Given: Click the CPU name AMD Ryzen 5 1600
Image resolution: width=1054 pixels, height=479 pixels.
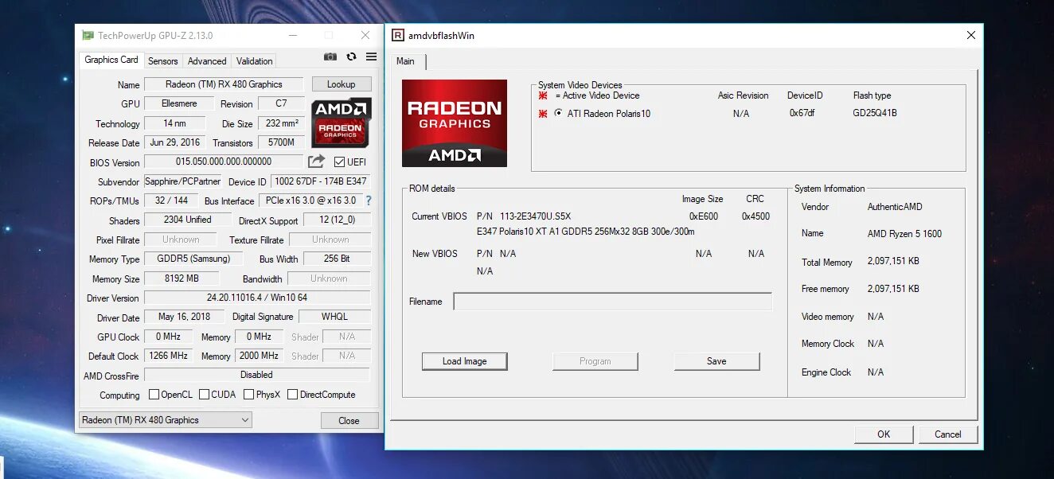Looking at the screenshot, I should [x=904, y=234].
